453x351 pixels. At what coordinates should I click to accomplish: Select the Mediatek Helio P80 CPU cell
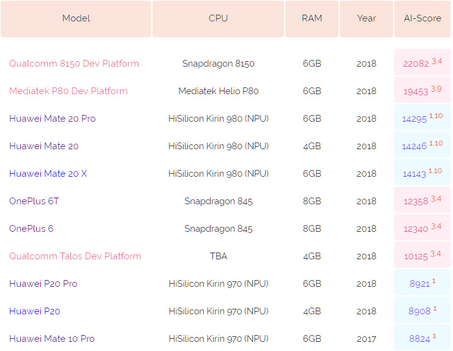(x=218, y=91)
